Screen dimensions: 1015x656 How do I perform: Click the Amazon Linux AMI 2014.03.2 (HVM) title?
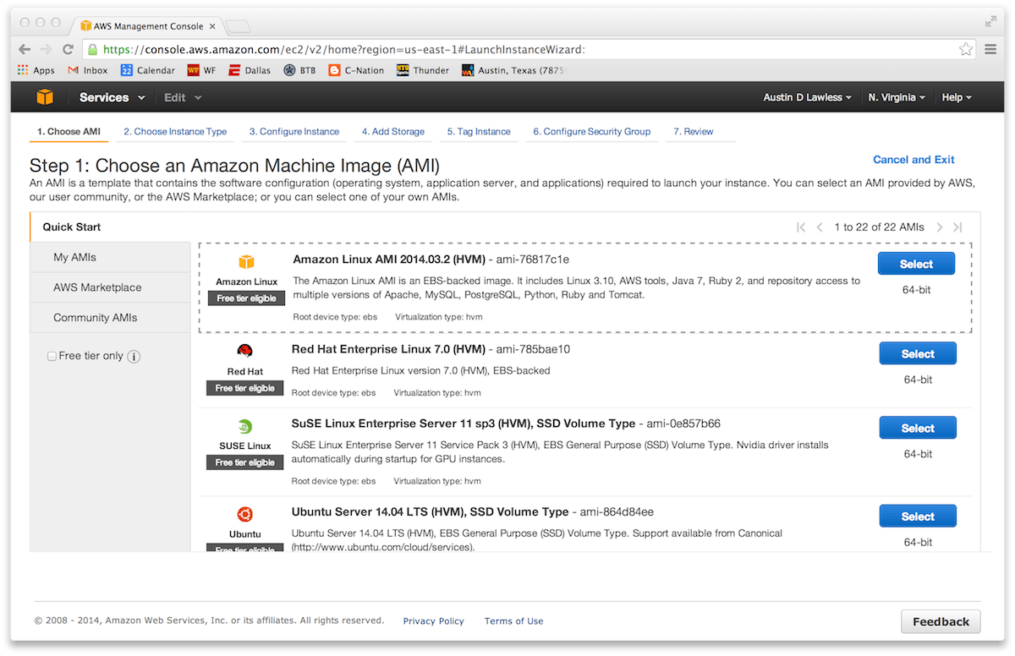pos(388,260)
